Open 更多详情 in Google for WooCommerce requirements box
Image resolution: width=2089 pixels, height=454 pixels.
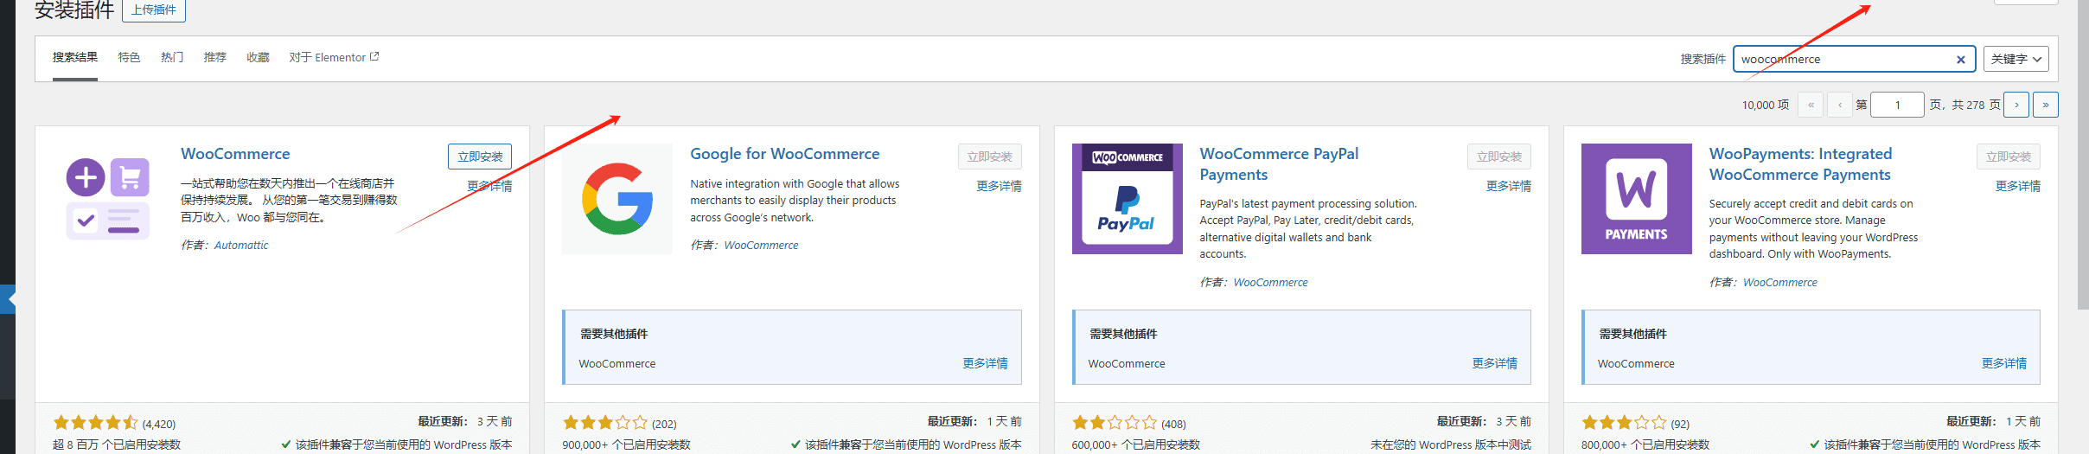[x=985, y=364]
